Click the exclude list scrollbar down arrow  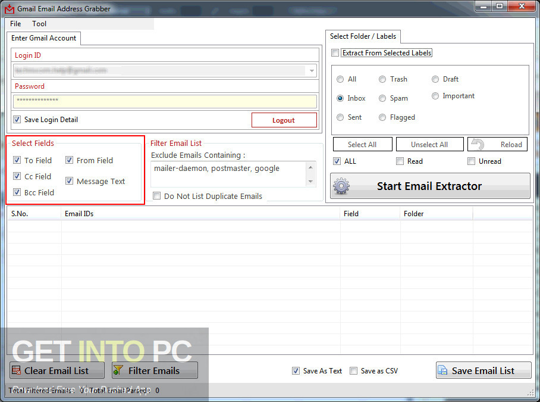click(x=310, y=182)
